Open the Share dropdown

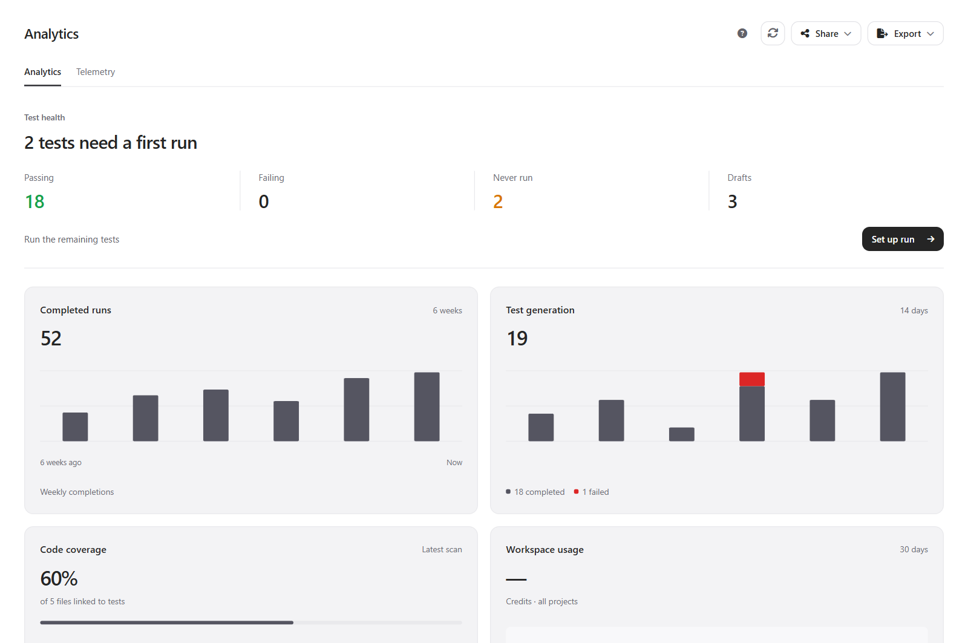[x=826, y=33]
